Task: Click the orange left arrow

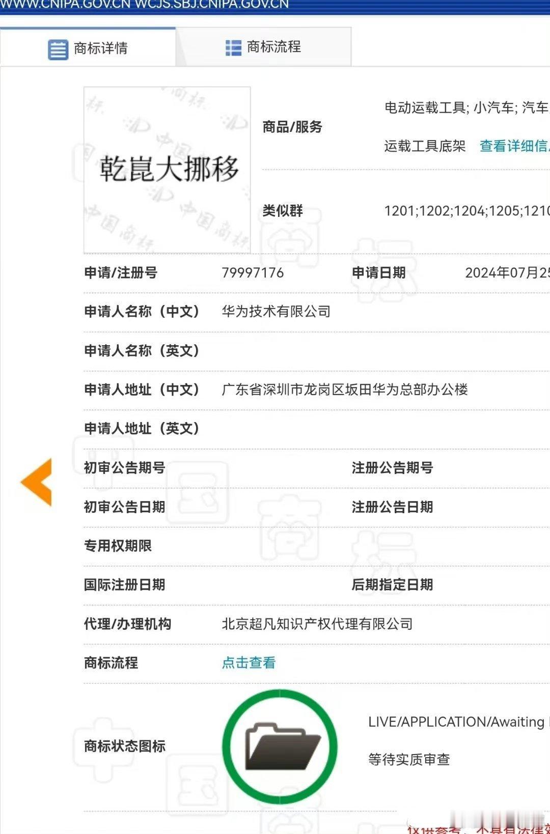Action: [37, 482]
